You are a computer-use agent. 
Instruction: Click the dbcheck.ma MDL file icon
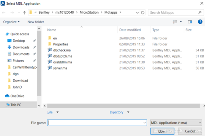click(50, 50)
